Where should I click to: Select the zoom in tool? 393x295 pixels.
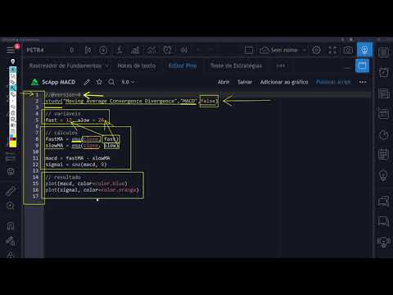(11, 206)
